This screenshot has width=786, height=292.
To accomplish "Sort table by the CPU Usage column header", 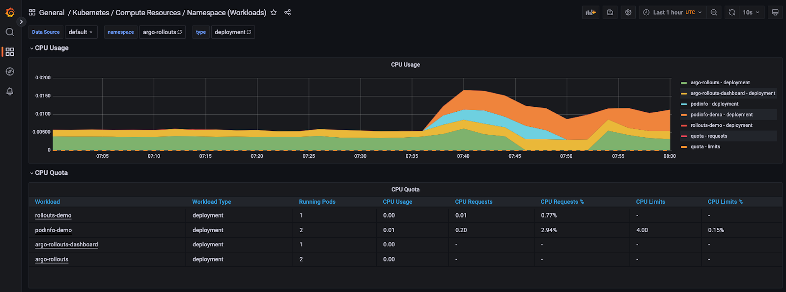I will click(397, 202).
